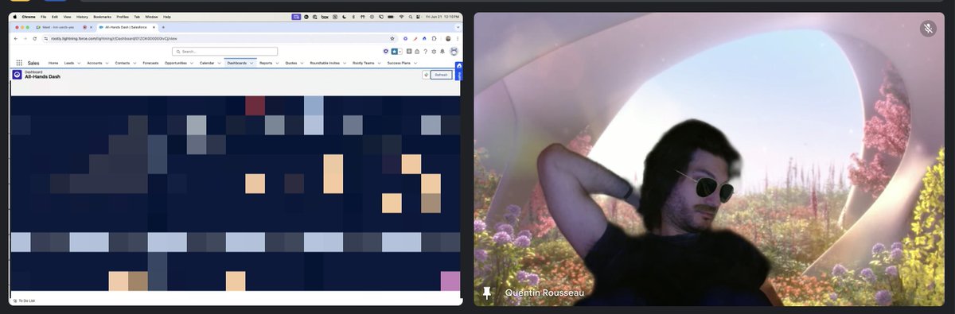Click the shield icon beside Favorites star

pyautogui.click(x=386, y=52)
